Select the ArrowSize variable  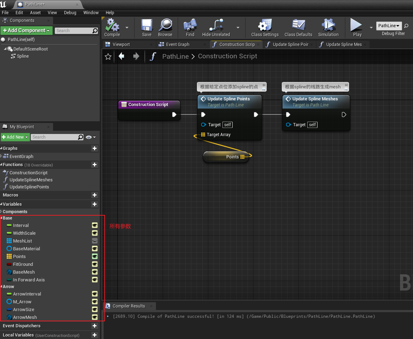click(24, 310)
